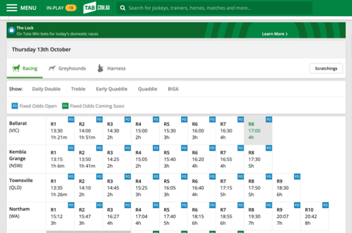Image resolution: width=352 pixels, height=233 pixels.
Task: Open Townsville R3 14:45 race
Action: (x=117, y=188)
